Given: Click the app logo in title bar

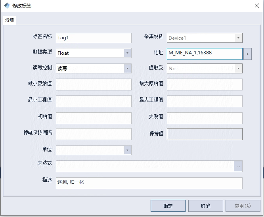Looking at the screenshot, I should (x=7, y=6).
